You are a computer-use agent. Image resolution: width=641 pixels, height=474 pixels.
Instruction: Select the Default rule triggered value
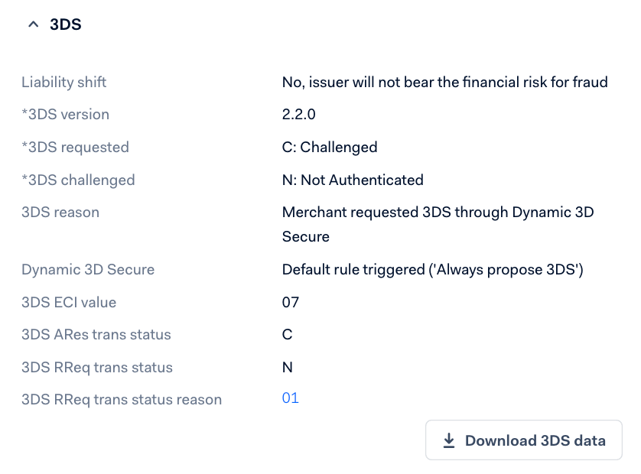pos(432,269)
